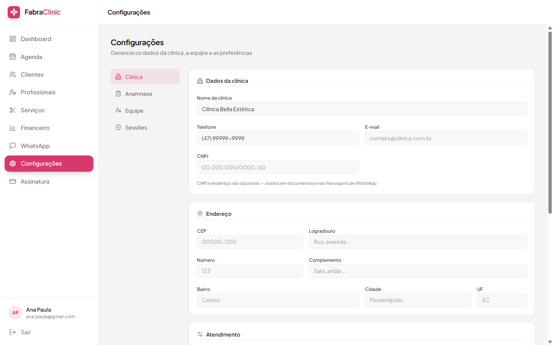Click the Equipe team icon
Viewport: 553px width, 345px height.
coord(118,110)
